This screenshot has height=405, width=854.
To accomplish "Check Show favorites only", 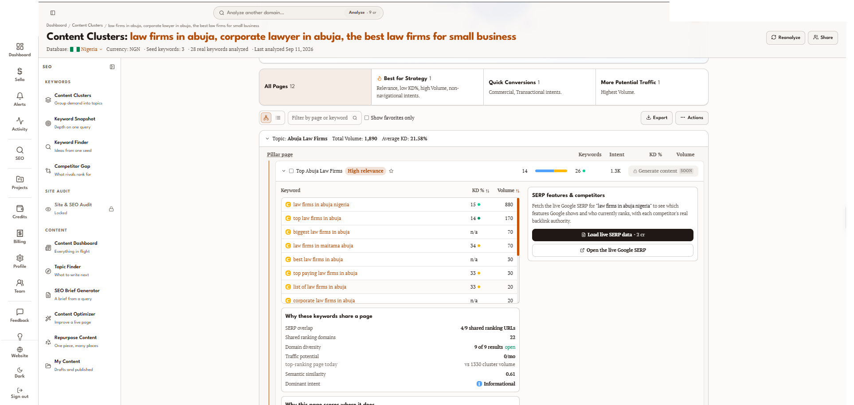I will pyautogui.click(x=367, y=118).
